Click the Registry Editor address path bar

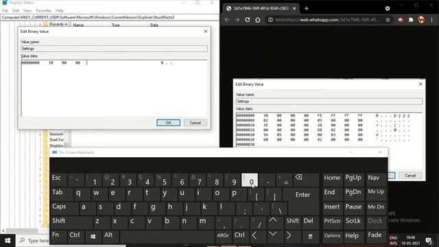(x=110, y=17)
